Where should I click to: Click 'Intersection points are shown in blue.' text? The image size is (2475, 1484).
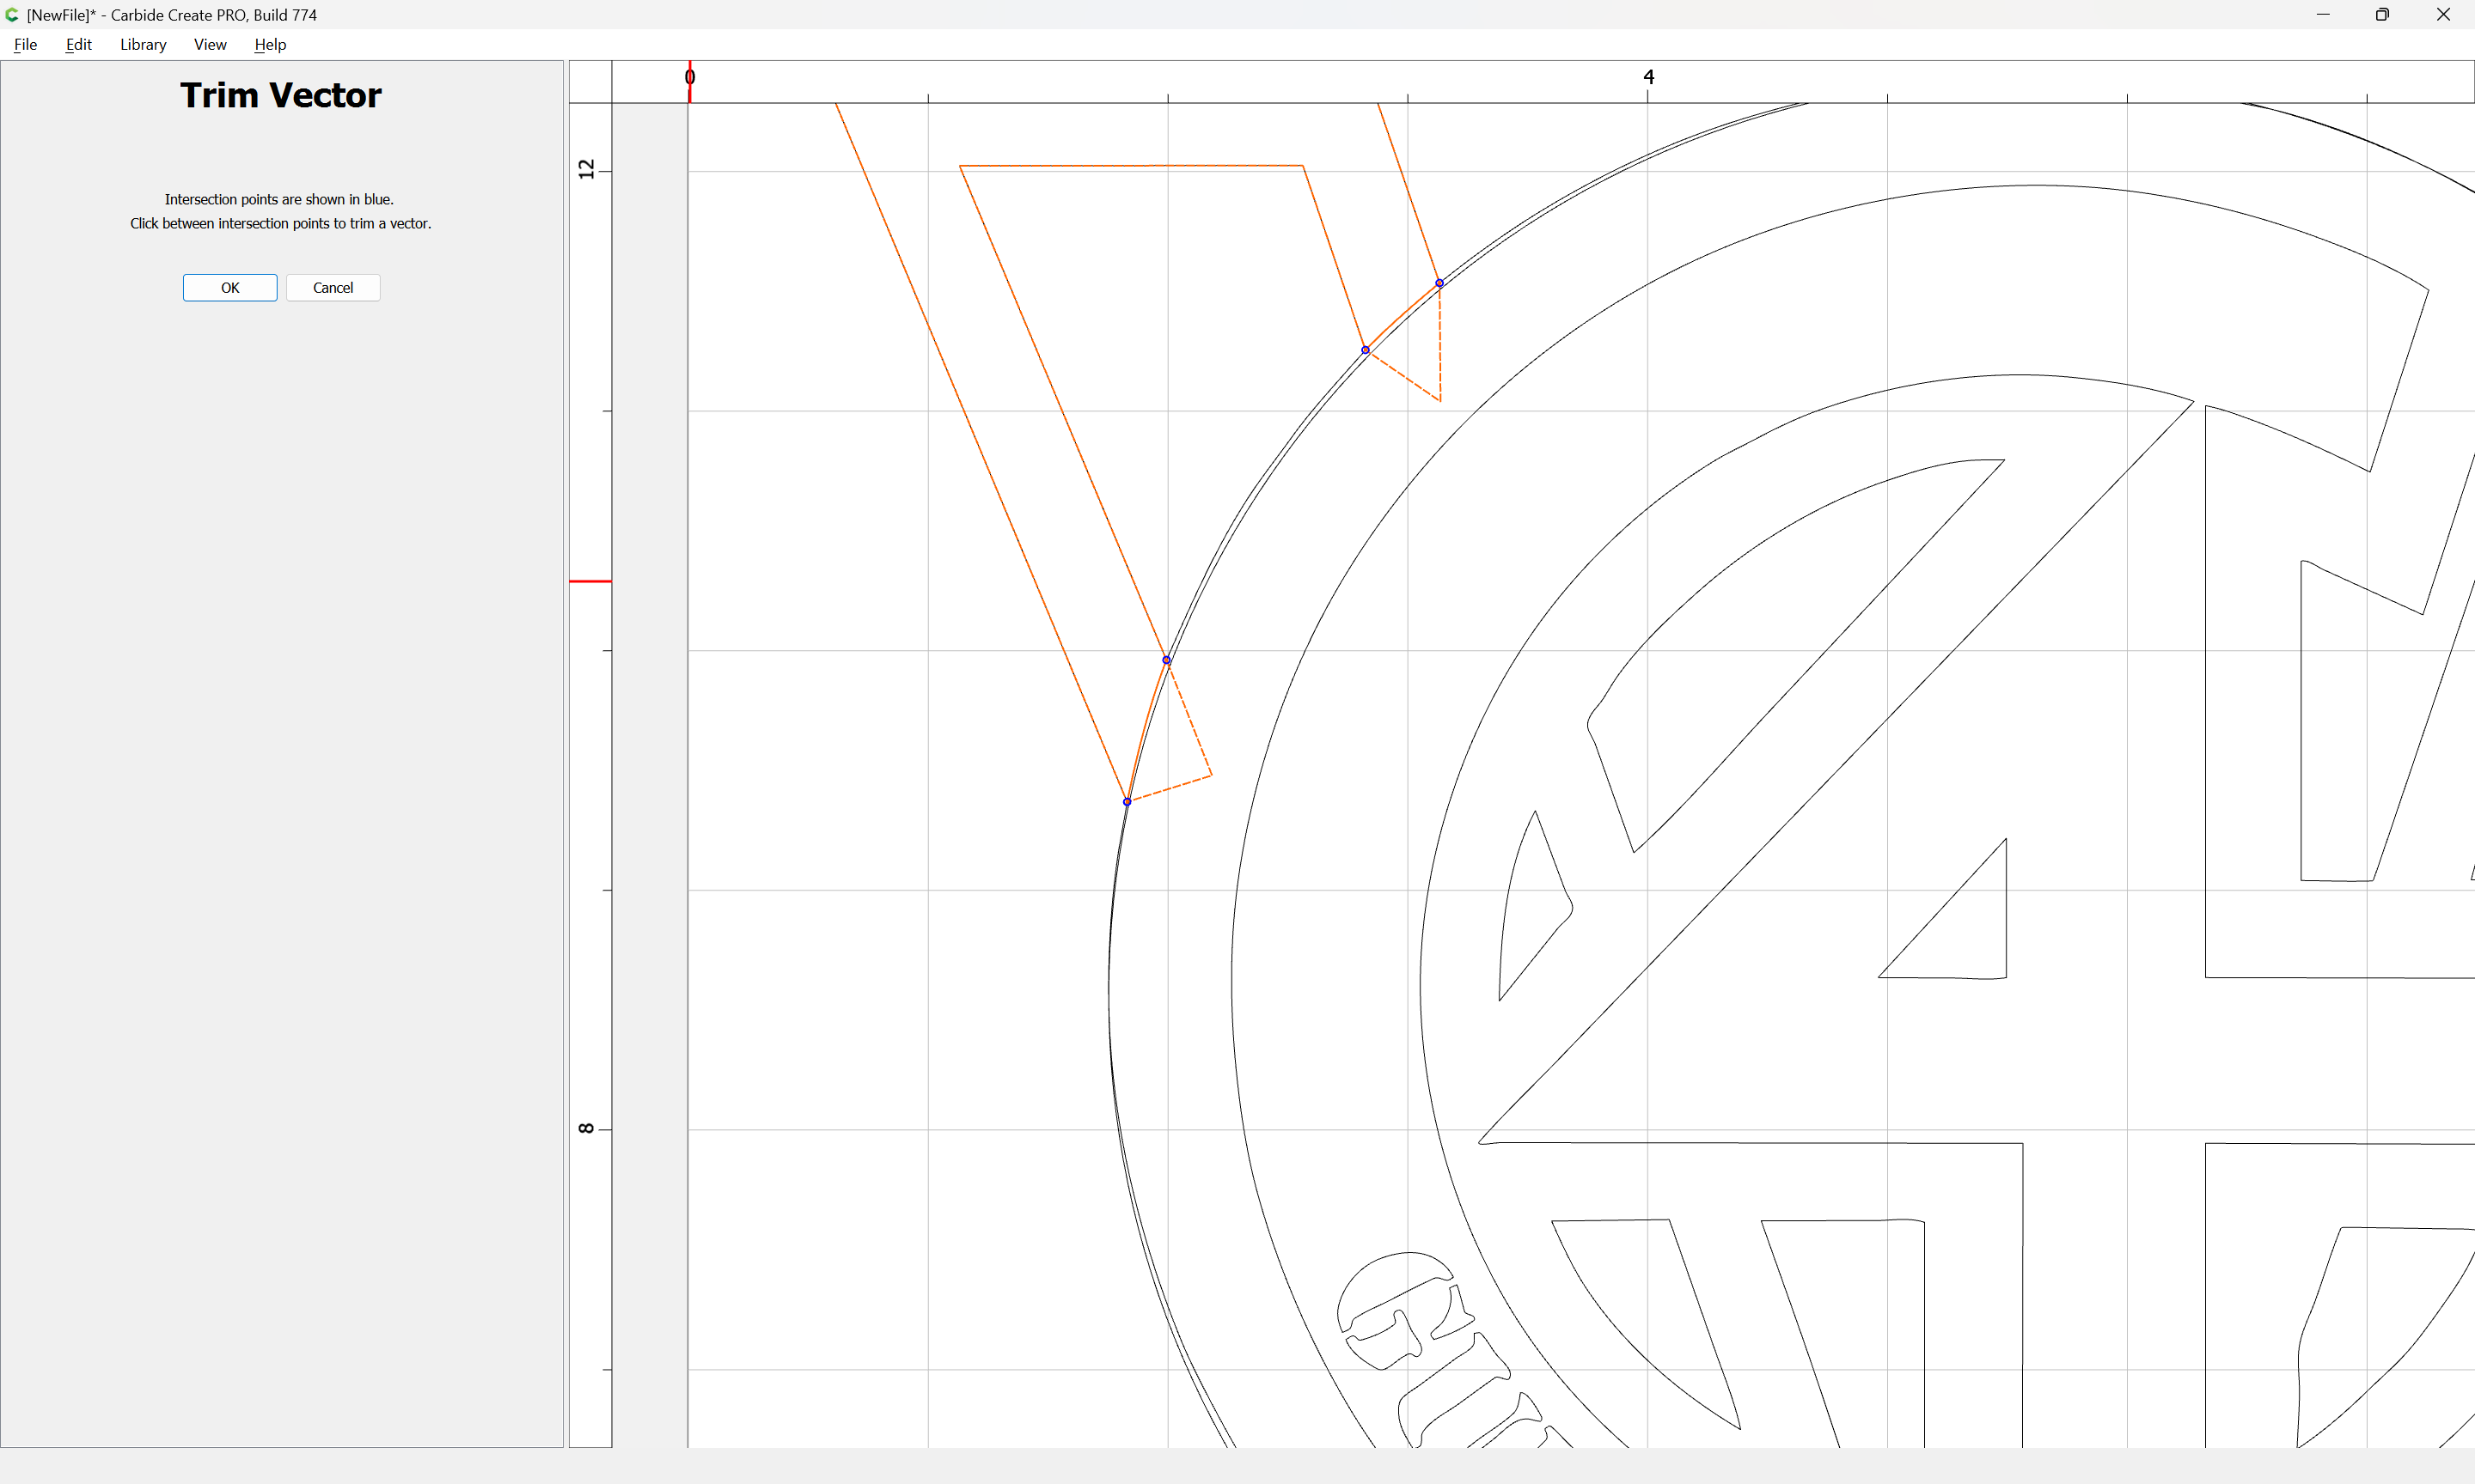click(x=279, y=200)
